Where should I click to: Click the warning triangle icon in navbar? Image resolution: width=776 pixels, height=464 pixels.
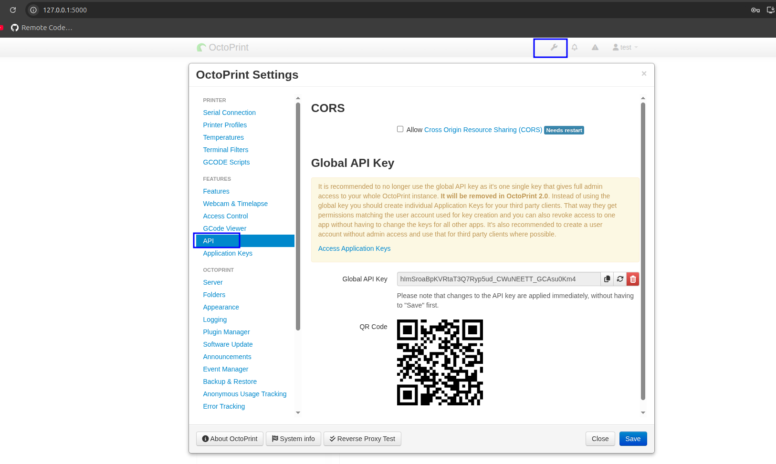coord(595,47)
